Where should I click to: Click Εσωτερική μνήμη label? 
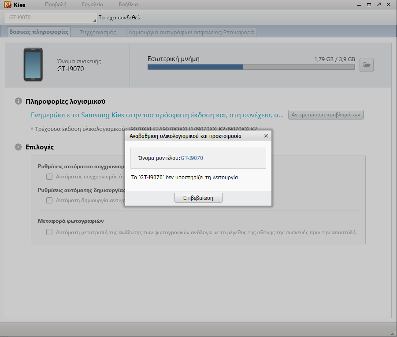[174, 59]
